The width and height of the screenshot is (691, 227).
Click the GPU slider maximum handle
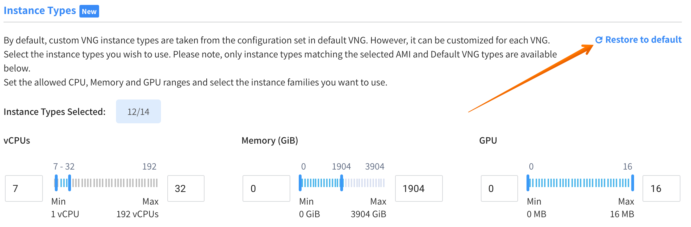point(633,183)
